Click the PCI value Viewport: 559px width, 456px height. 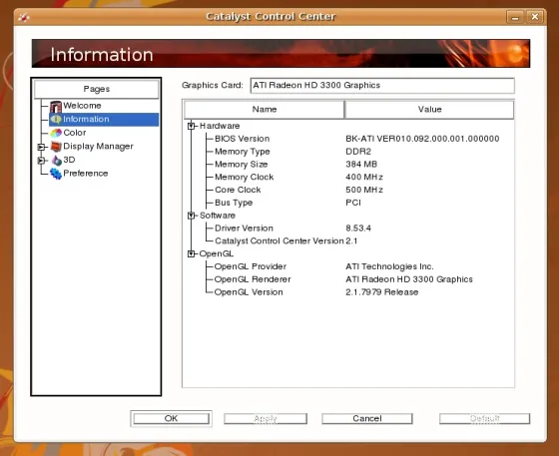353,203
